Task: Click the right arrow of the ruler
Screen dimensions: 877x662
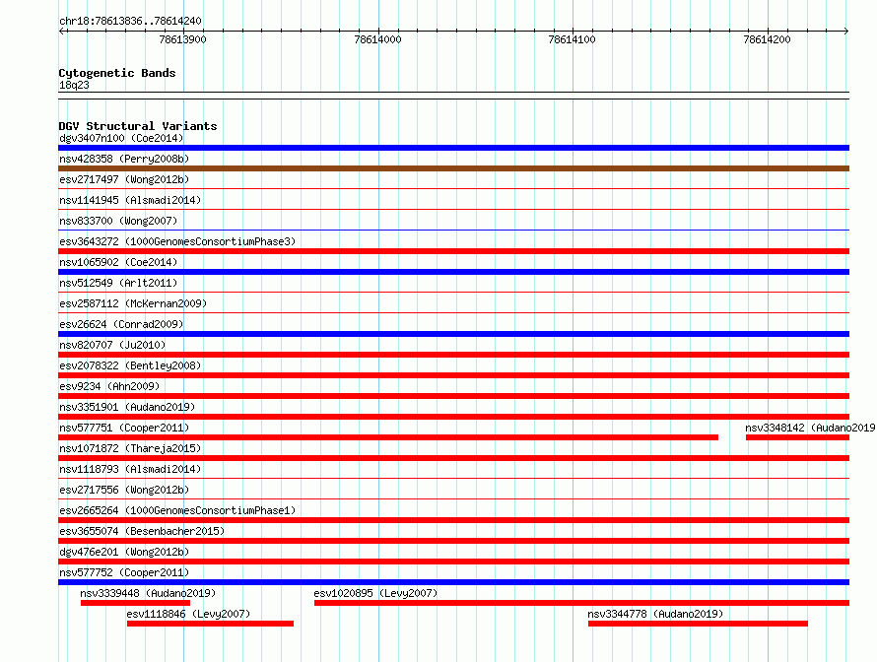Action: point(845,31)
